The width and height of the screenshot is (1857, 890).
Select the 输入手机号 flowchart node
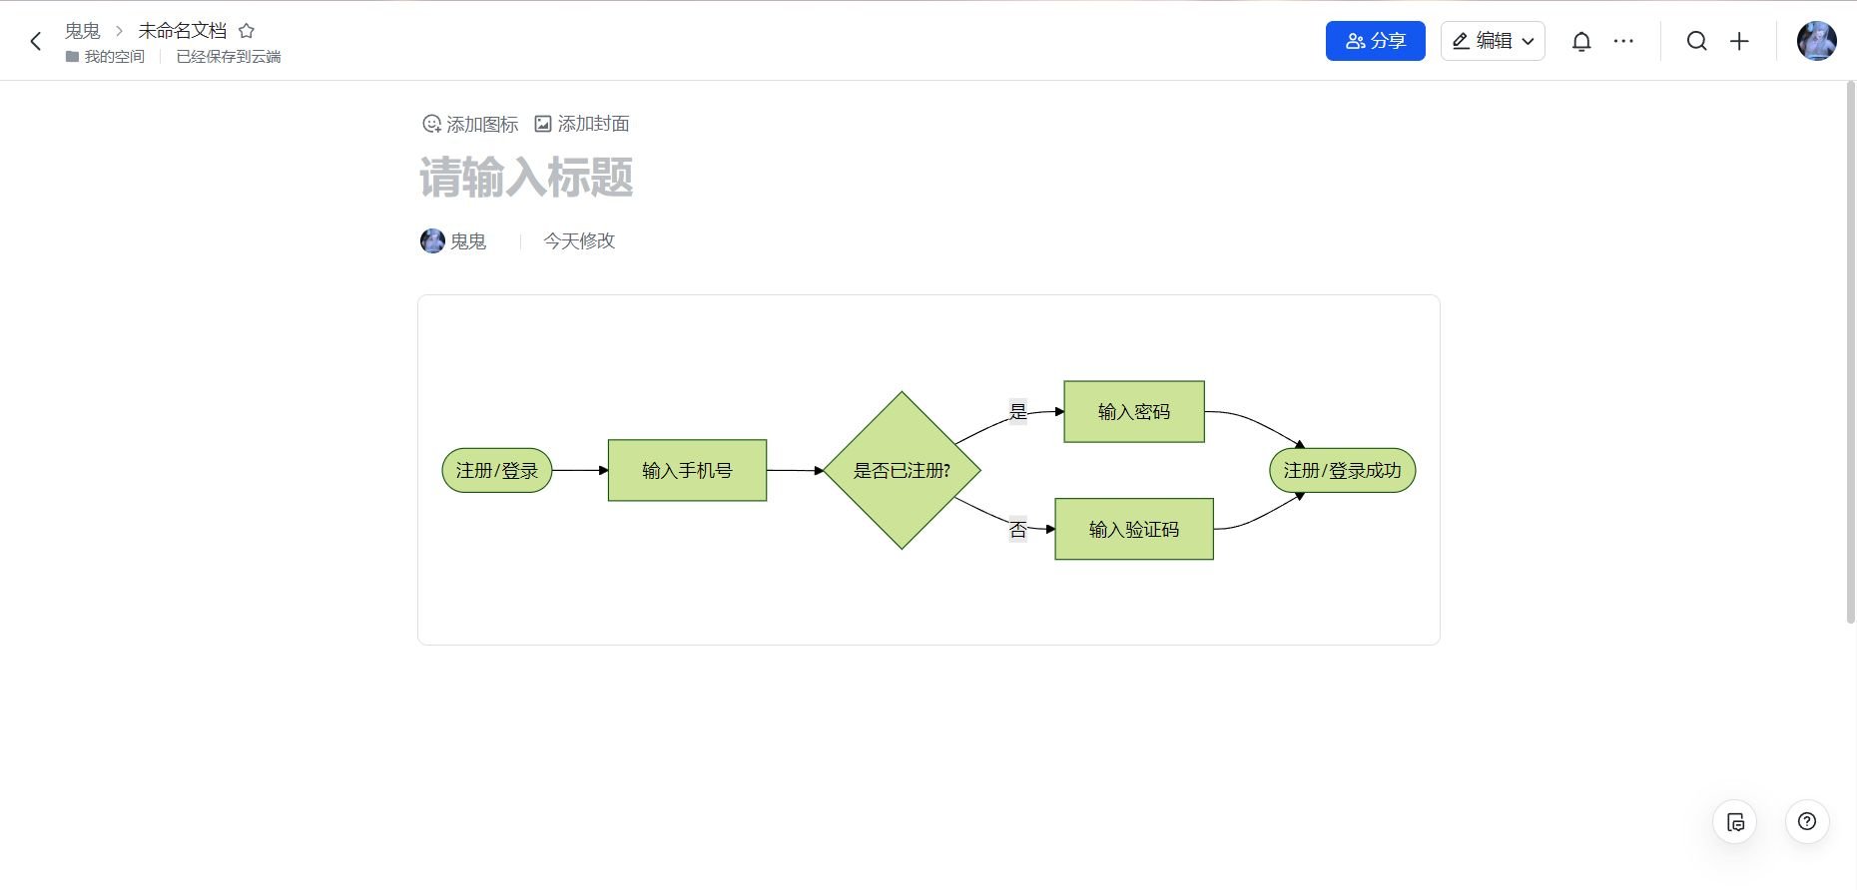(x=687, y=470)
